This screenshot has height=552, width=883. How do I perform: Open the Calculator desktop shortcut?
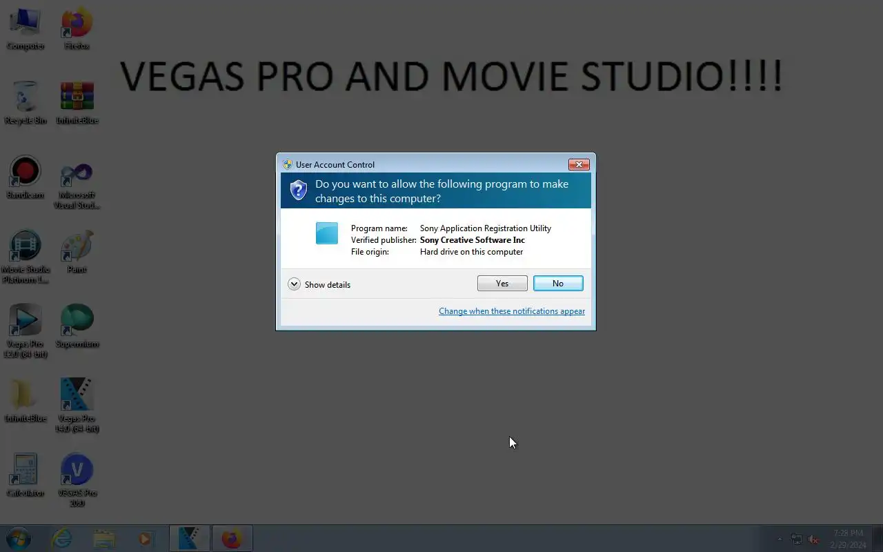click(26, 476)
